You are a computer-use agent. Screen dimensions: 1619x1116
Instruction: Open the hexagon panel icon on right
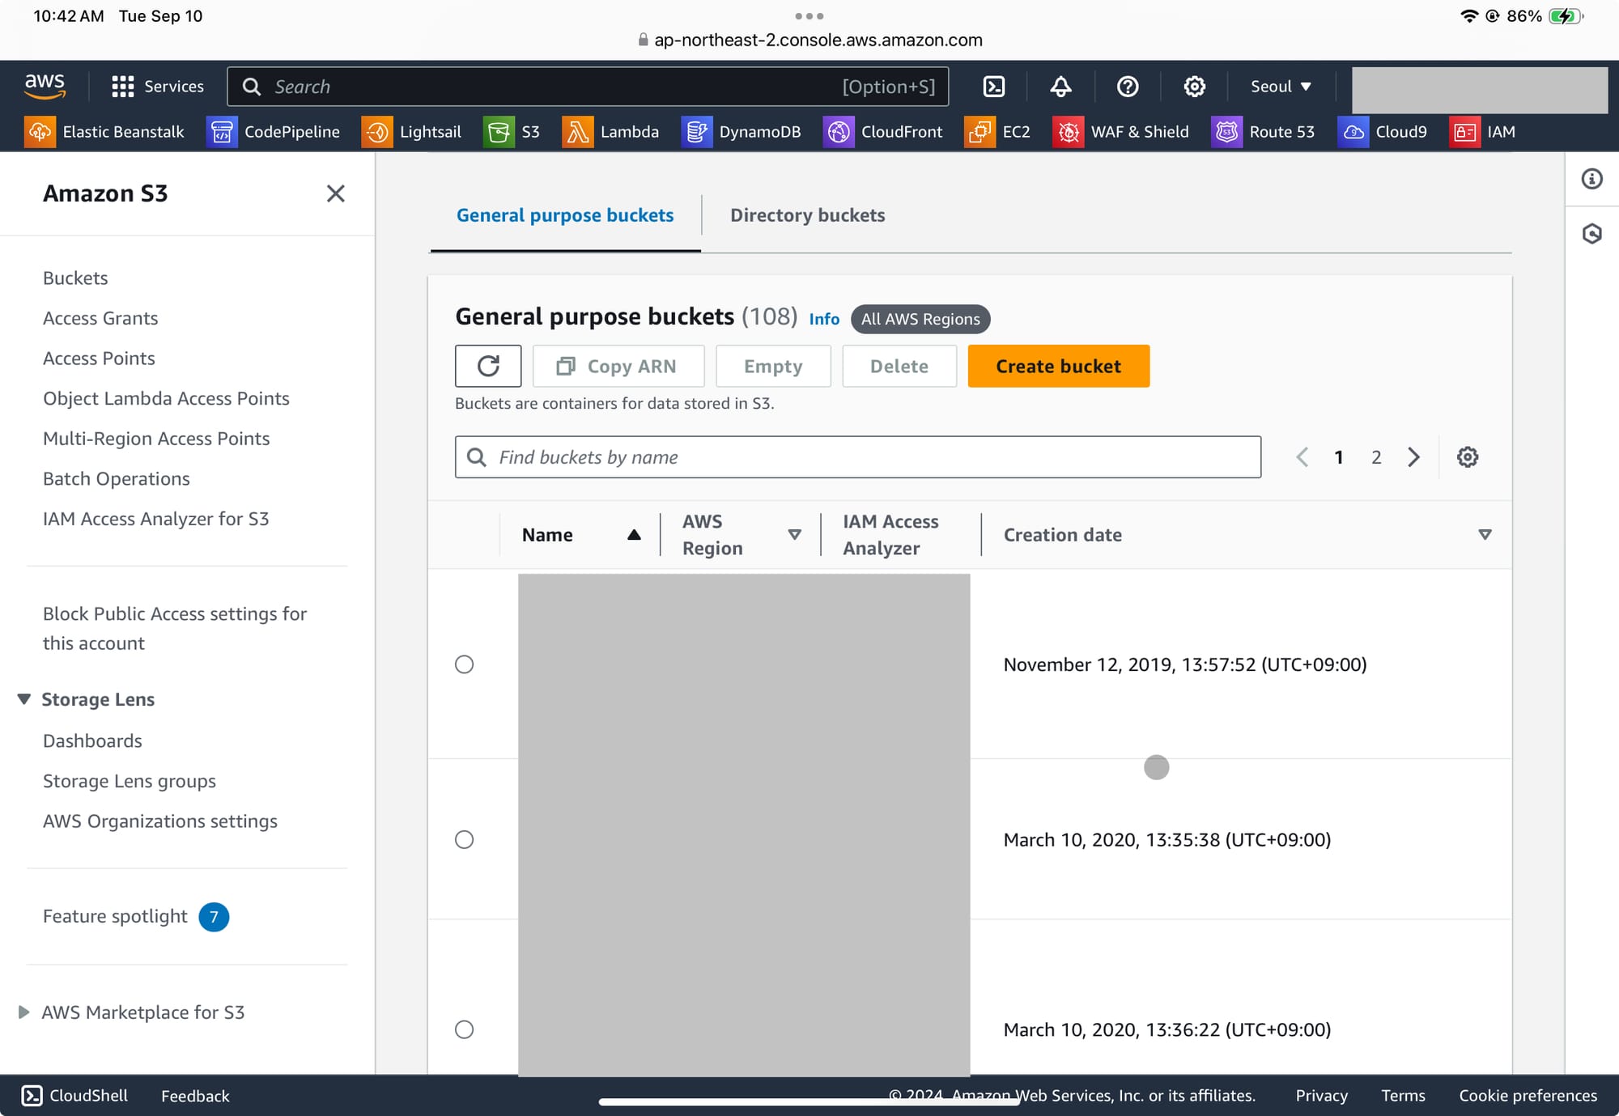(1591, 234)
